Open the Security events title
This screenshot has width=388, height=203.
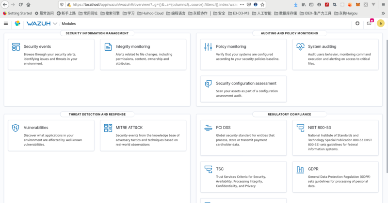tap(37, 46)
